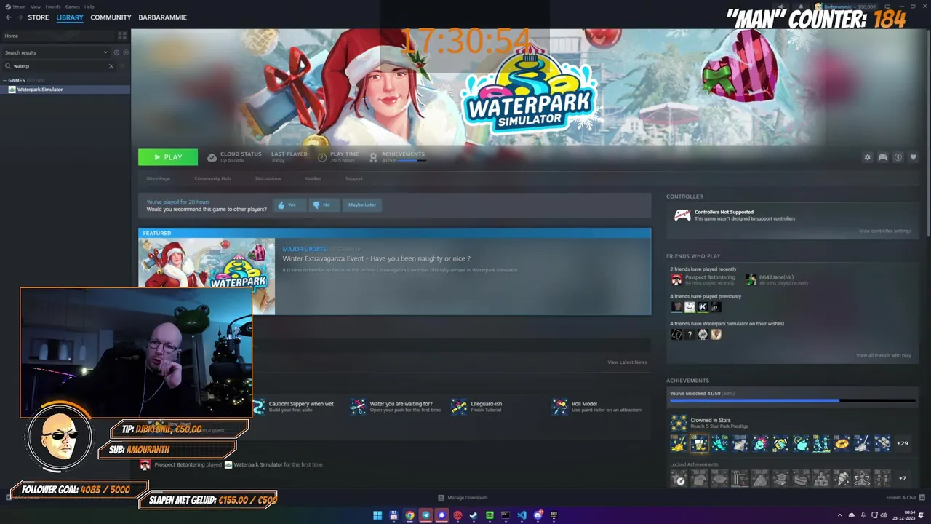Show the +29 more unlocked achievements

[x=903, y=443]
